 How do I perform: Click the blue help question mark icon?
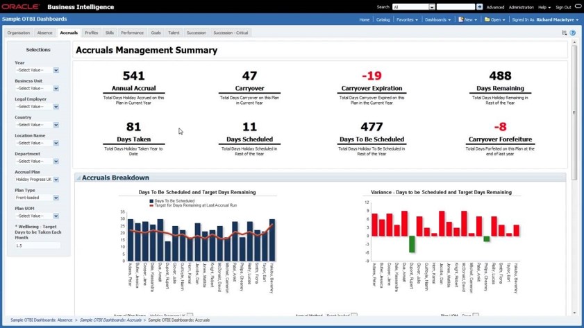point(573,33)
